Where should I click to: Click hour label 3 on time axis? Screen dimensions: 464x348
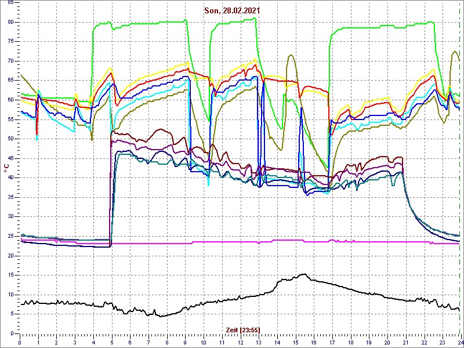coord(75,342)
